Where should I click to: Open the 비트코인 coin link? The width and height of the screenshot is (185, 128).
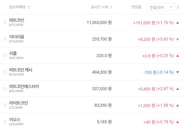click(x=17, y=20)
